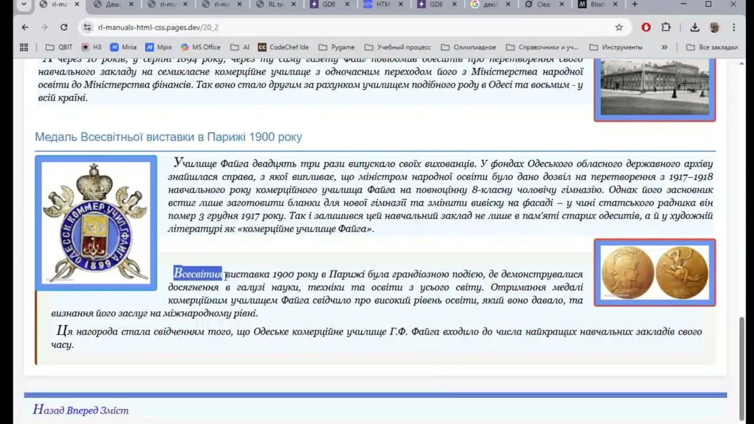Image resolution: width=754 pixels, height=424 pixels.
Task: Click the gold Paris medal image
Action: click(x=654, y=273)
